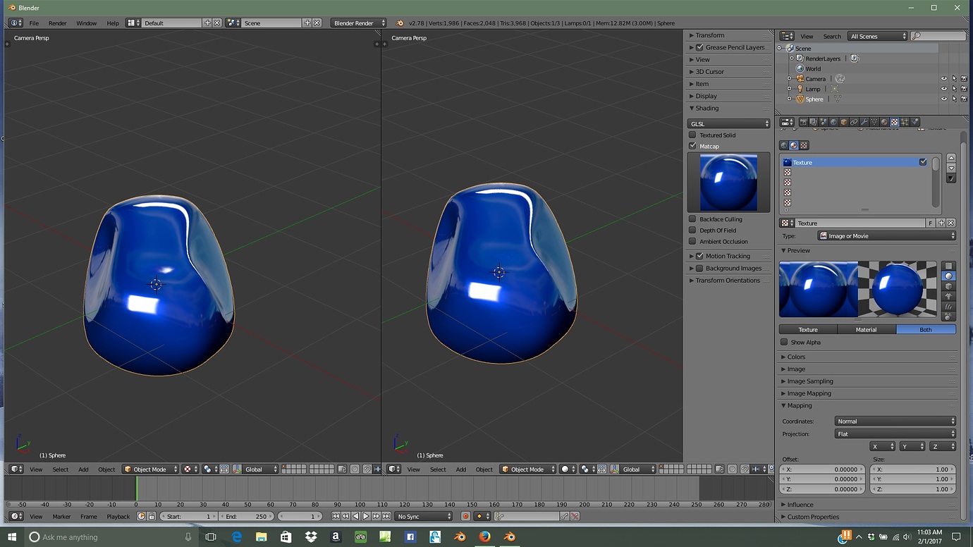Open the Material properties tab (sphere icon)
Image resolution: width=973 pixels, height=547 pixels.
point(884,122)
